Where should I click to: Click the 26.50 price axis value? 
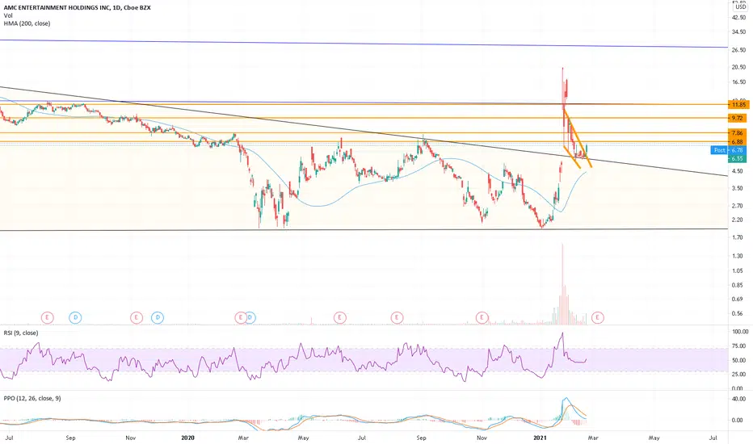pos(738,50)
